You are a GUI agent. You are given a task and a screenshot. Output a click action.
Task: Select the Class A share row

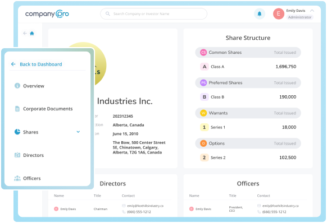tap(248, 67)
